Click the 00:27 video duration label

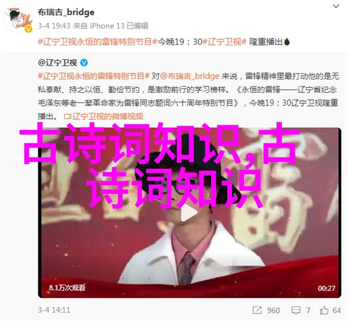326,288
